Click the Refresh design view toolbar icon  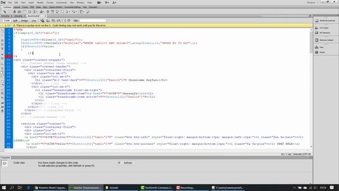[69, 21]
